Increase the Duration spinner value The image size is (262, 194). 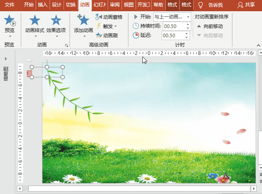click(x=188, y=24)
